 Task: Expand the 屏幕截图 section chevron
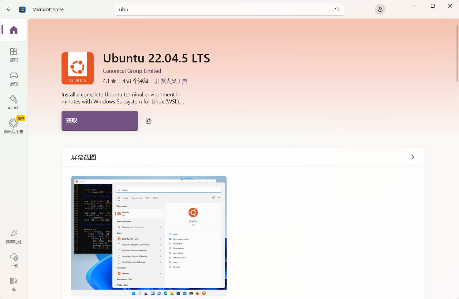click(x=412, y=157)
